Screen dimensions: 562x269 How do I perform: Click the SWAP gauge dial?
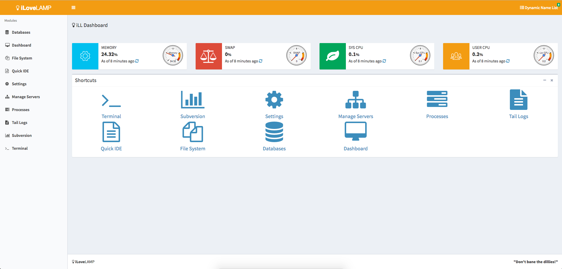click(296, 55)
